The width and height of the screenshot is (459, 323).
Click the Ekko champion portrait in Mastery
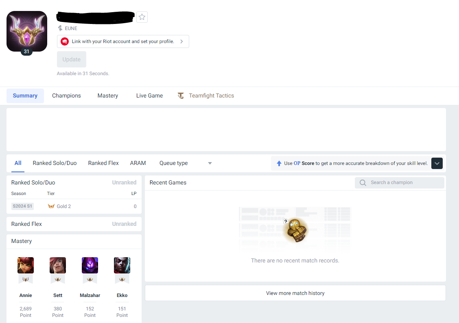click(x=122, y=265)
